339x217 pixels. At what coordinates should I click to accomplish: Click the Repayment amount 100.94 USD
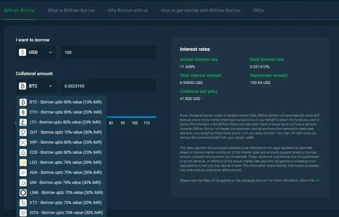(x=260, y=83)
